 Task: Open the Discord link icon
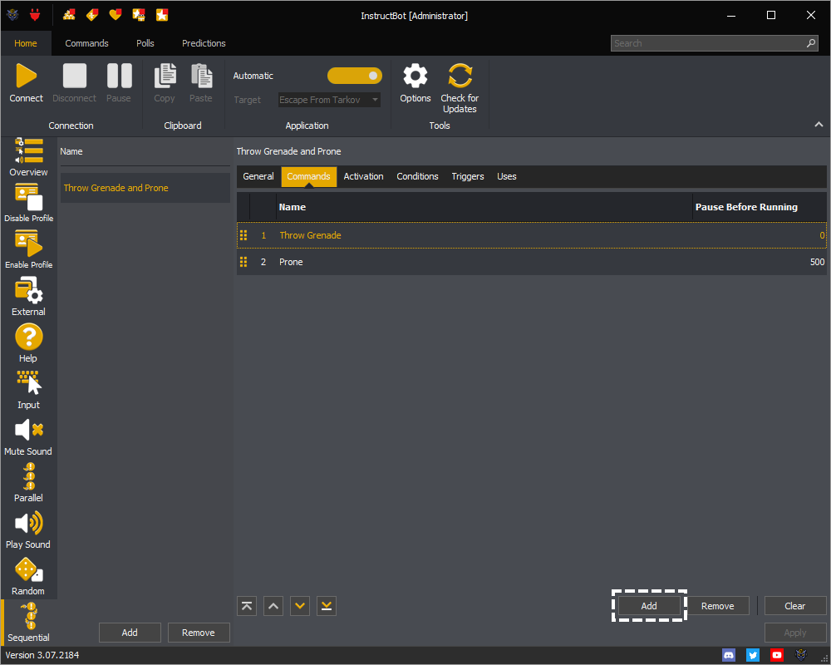[729, 656]
